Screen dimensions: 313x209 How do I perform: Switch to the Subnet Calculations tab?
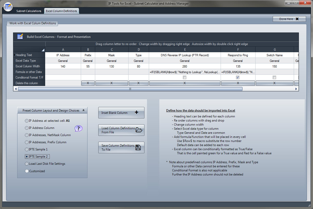coord(29,11)
